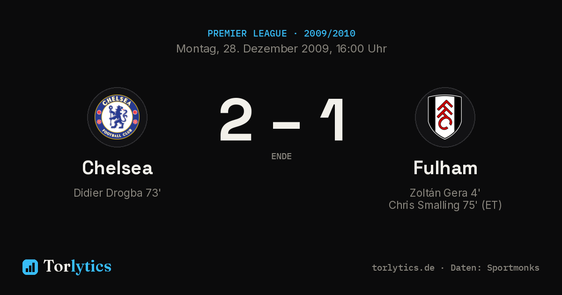Click scorer Chris Smalling 75' (ET)
This screenshot has width=562, height=295.
(x=445, y=205)
